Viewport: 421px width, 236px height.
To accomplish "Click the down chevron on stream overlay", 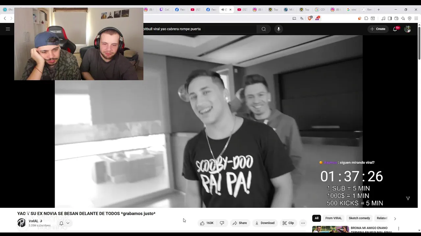I will (408, 198).
